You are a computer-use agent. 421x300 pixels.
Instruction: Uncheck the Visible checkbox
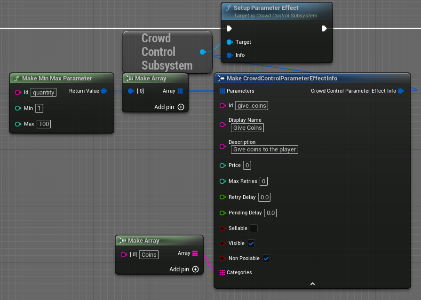pyautogui.click(x=251, y=244)
